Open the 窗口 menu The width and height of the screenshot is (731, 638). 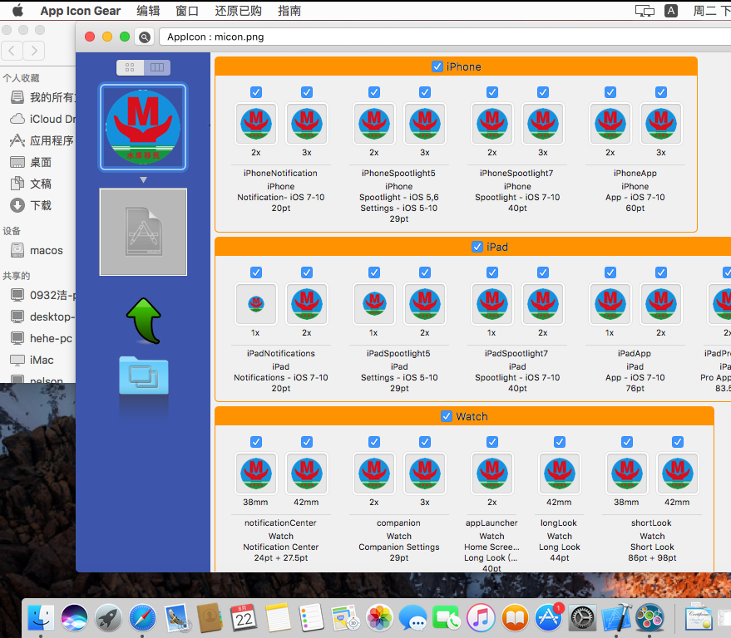[x=187, y=11]
